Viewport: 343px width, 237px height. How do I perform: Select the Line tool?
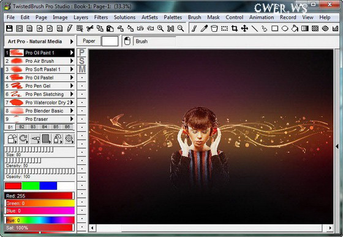[x=254, y=28]
